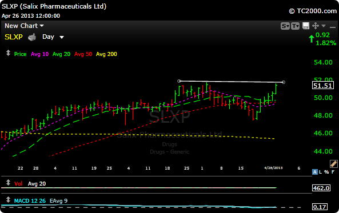Viewport: 339px width, 213px height.
Task: Click the price pane up-down resize arrows
Action: coord(8,53)
